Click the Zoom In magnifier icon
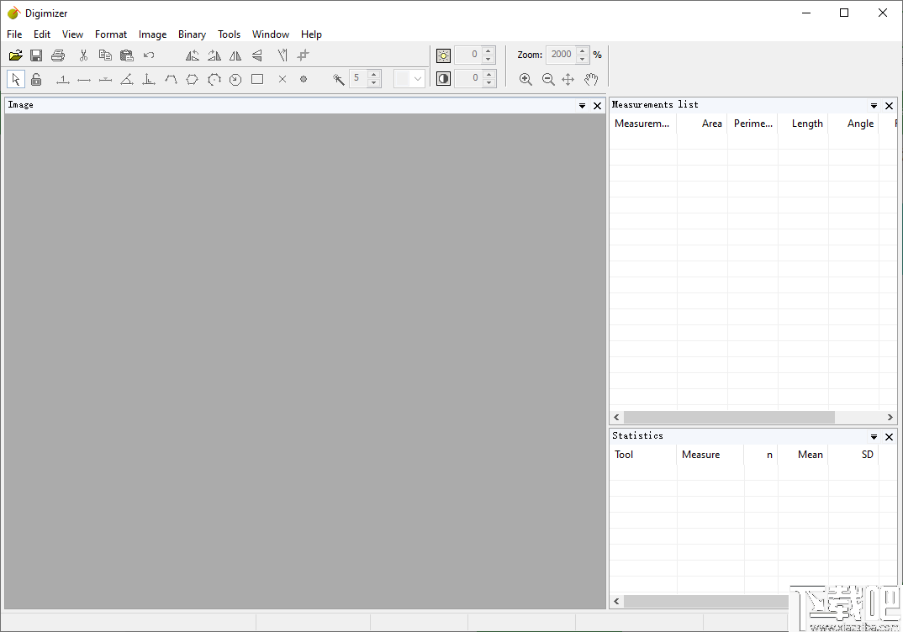This screenshot has width=903, height=632. click(x=525, y=80)
